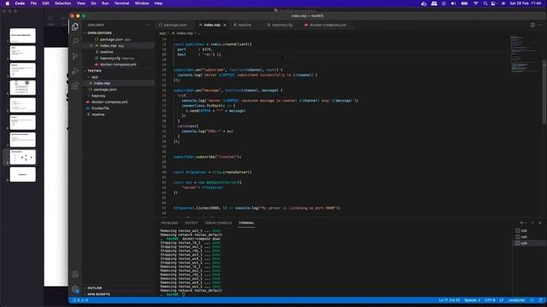The height and width of the screenshot is (307, 547).
Task: Change indentation via Spaces: 2 status item
Action: pyautogui.click(x=473, y=300)
